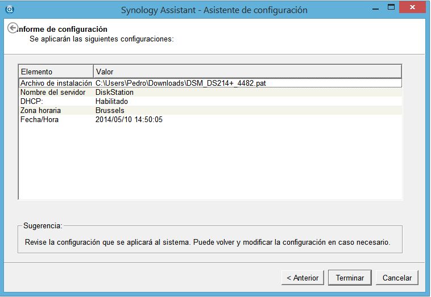Go back with the Anterior button

302,278
